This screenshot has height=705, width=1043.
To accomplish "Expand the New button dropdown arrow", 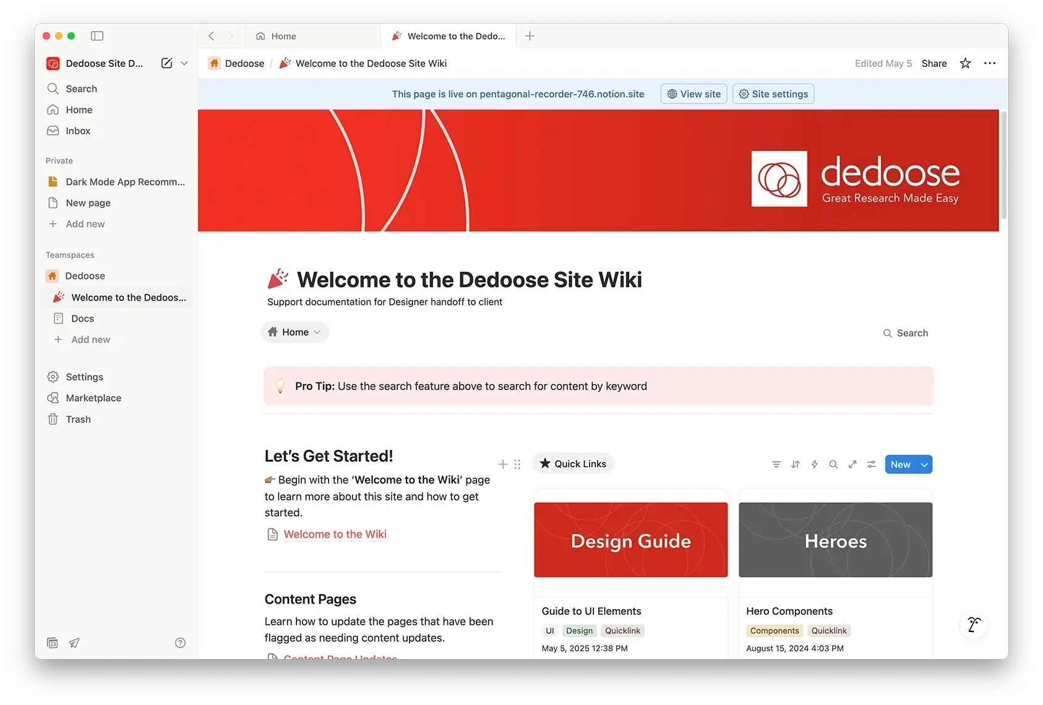I will tap(925, 464).
